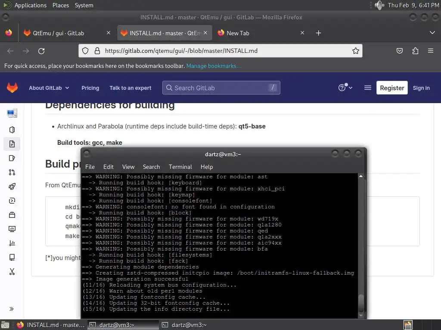Open the Merge requests sidebar icon

(x=12, y=172)
